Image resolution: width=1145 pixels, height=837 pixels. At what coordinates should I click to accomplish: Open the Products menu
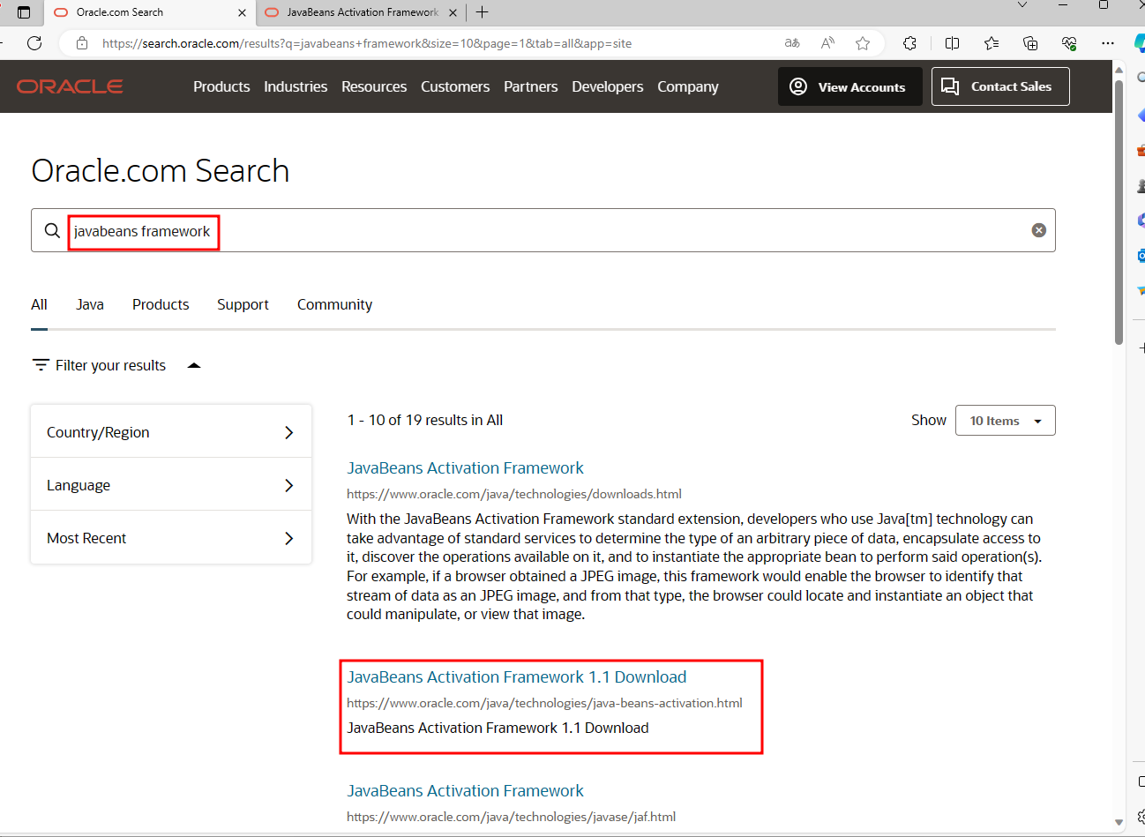(221, 86)
